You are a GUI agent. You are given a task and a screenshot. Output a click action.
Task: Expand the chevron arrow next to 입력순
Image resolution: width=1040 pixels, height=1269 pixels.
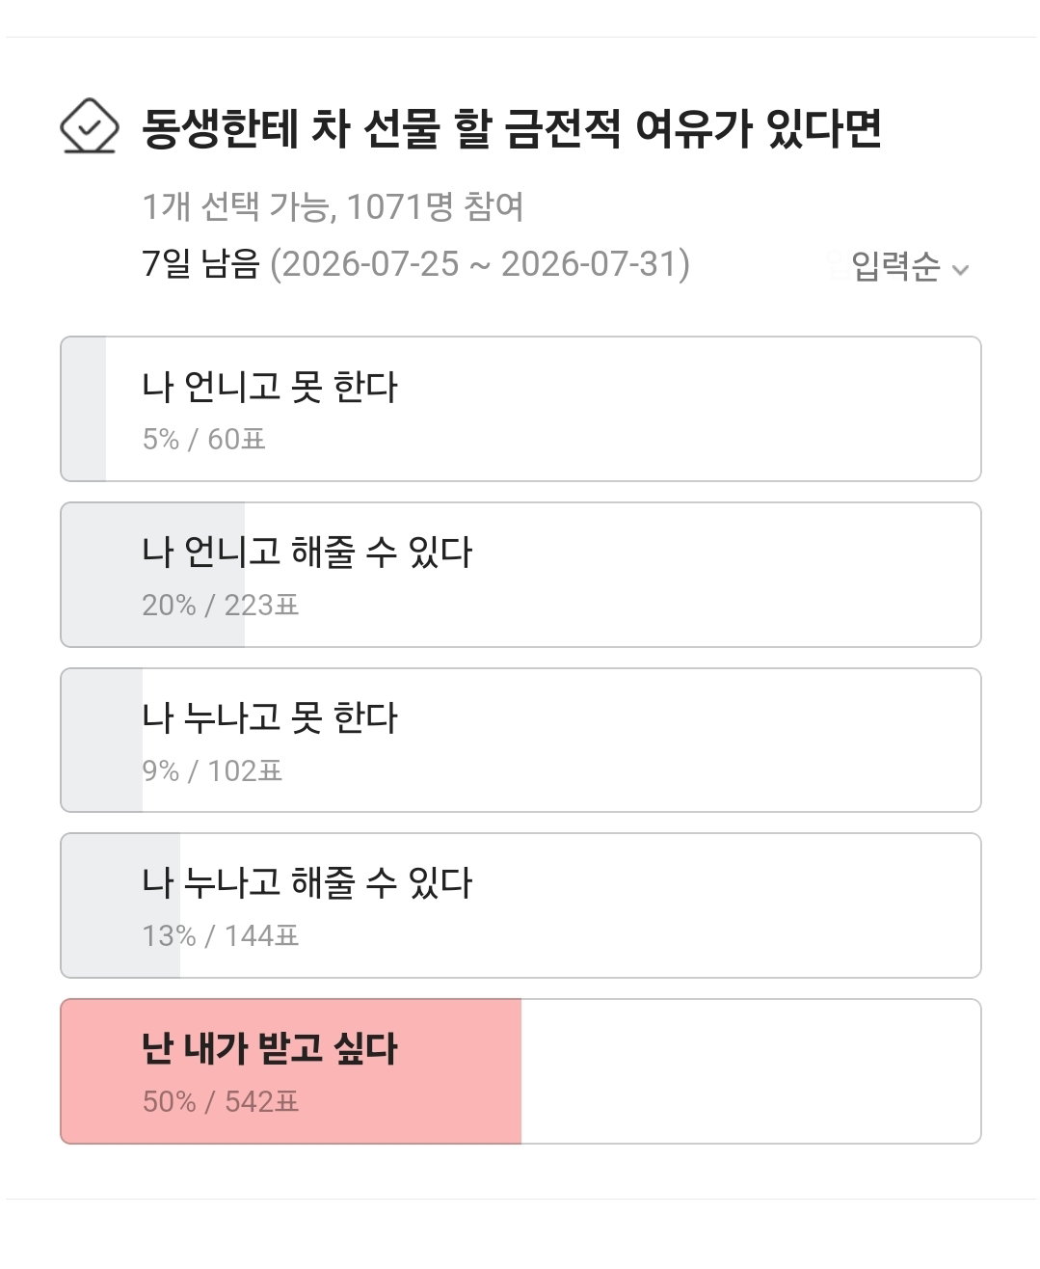tap(960, 269)
